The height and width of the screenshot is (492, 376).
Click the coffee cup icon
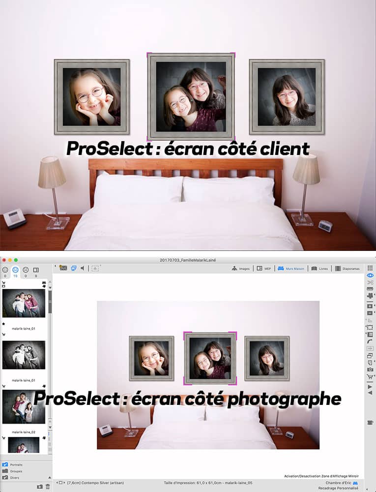point(370,423)
